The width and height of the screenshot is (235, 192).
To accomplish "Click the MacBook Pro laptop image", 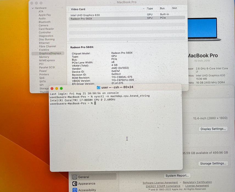I will coord(204,29).
